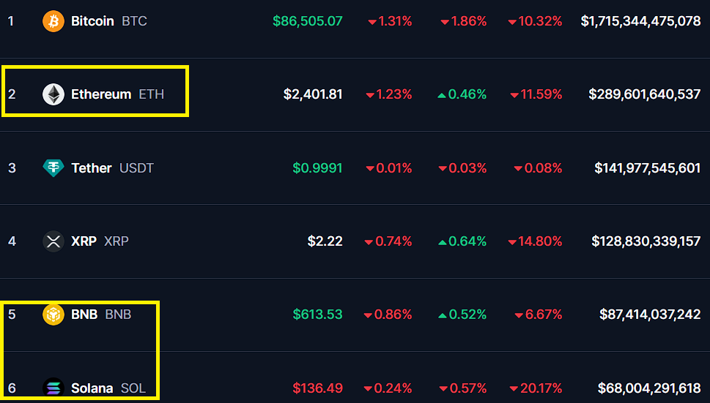
Task: Open the Tether USDT name link
Action: click(x=112, y=168)
